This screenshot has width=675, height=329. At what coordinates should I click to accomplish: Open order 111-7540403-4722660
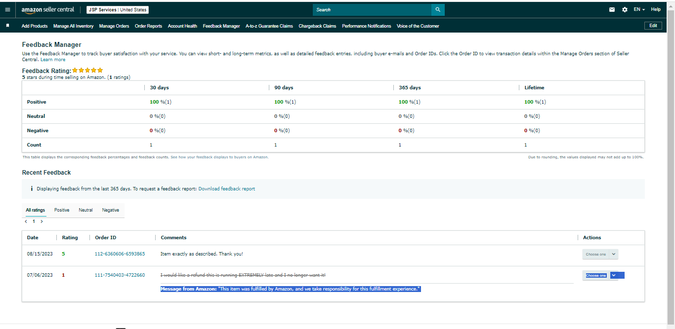click(x=120, y=275)
